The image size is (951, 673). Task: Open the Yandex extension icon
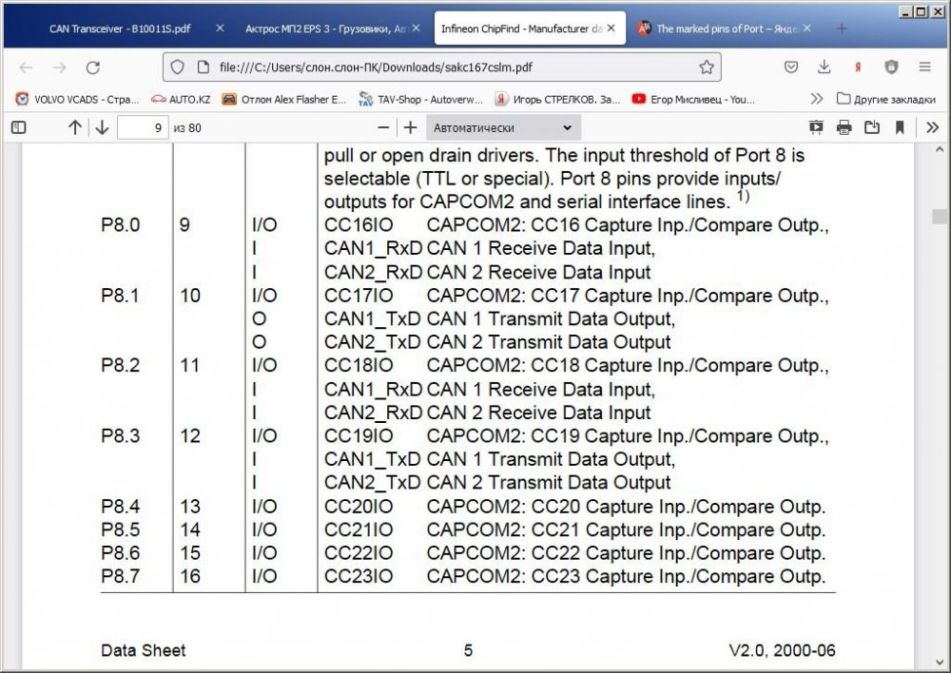(858, 67)
